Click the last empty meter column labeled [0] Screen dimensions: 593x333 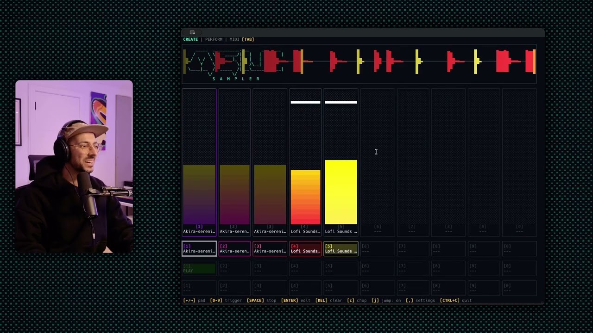(x=519, y=162)
